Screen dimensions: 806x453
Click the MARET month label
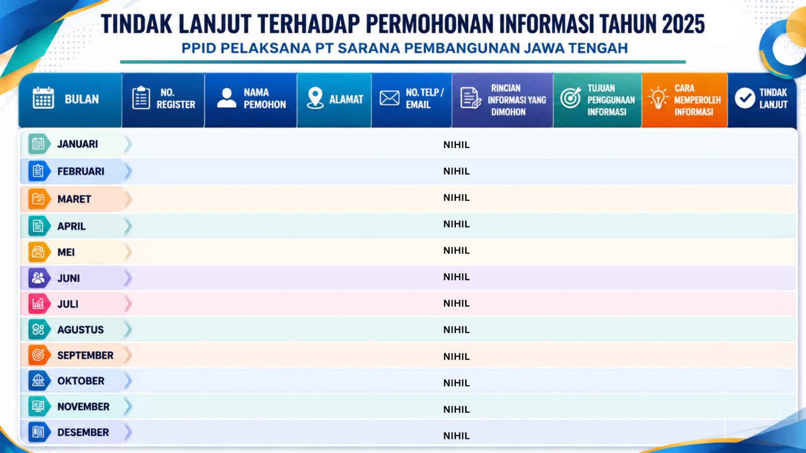pyautogui.click(x=74, y=199)
